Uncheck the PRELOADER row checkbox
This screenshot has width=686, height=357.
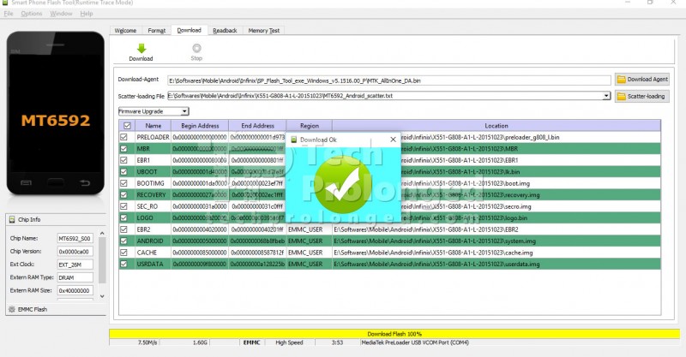(x=123, y=137)
